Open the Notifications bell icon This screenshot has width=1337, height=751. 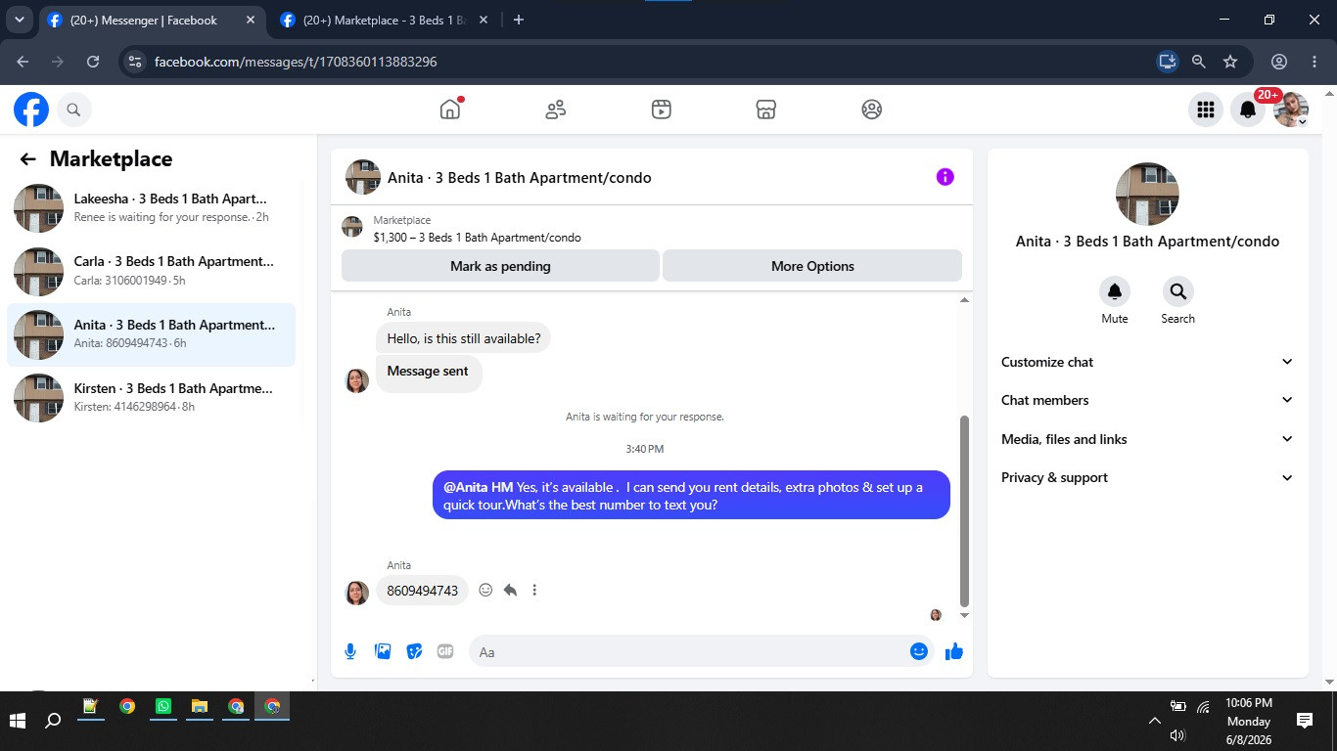(1248, 110)
